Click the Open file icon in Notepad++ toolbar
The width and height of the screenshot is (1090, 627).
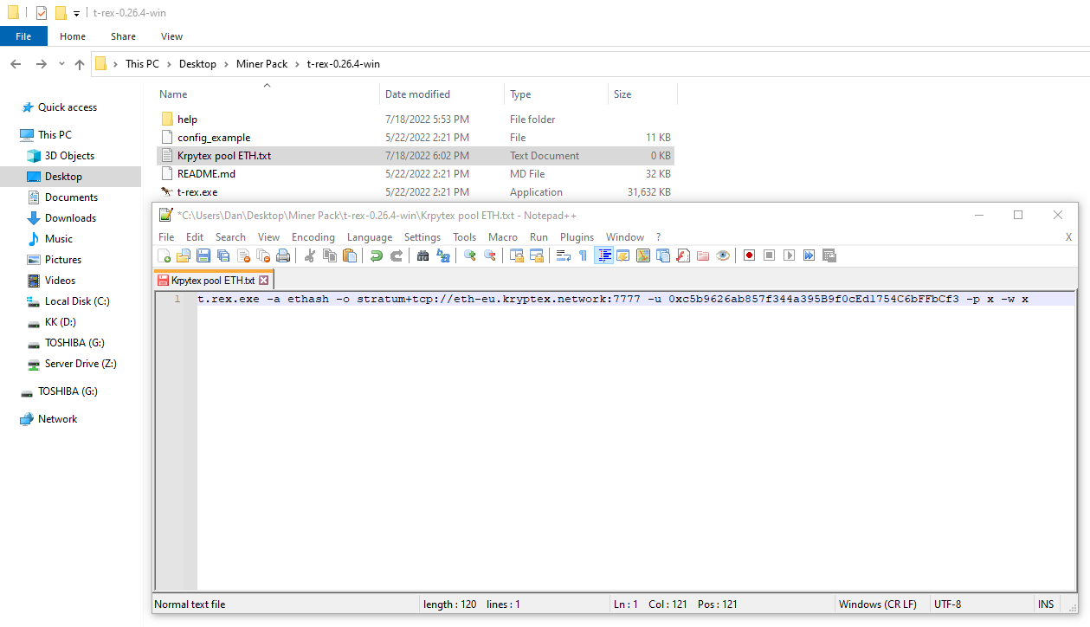(183, 255)
